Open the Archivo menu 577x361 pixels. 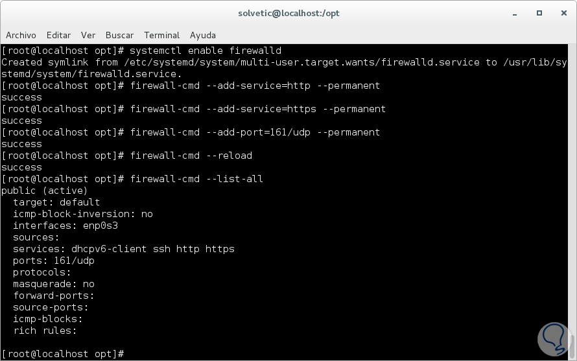[21, 35]
